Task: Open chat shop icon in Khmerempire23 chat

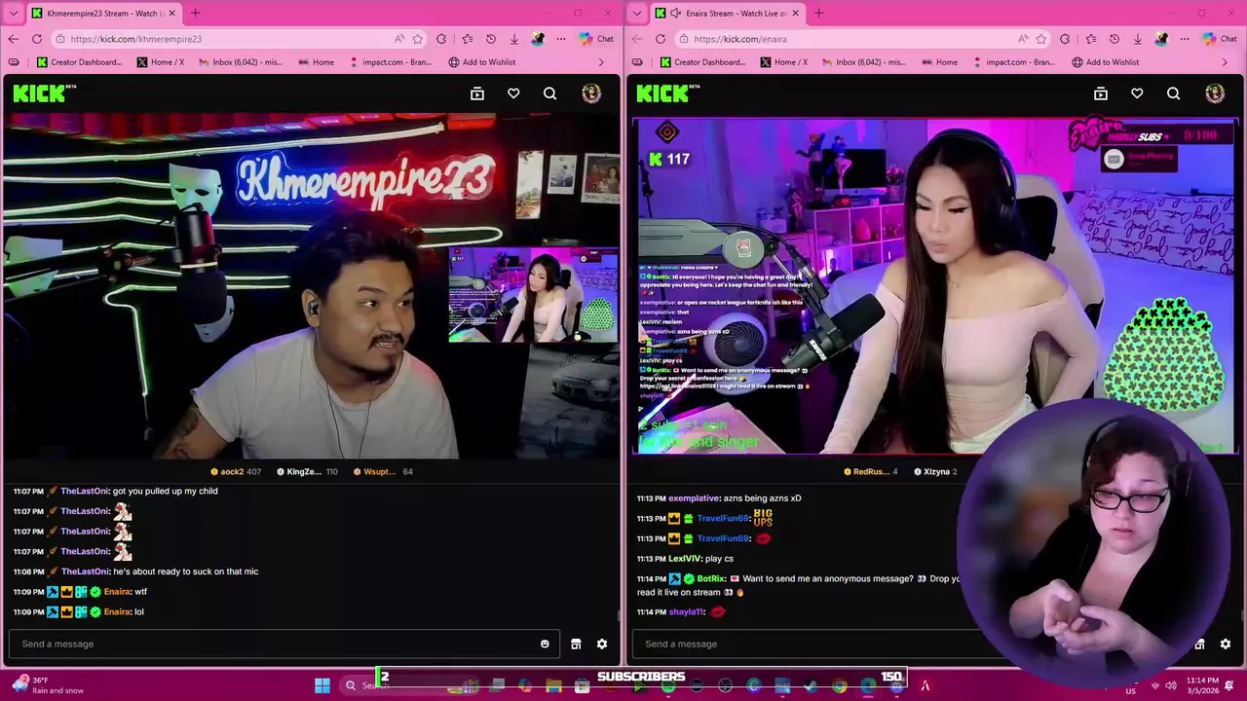Action: click(576, 644)
